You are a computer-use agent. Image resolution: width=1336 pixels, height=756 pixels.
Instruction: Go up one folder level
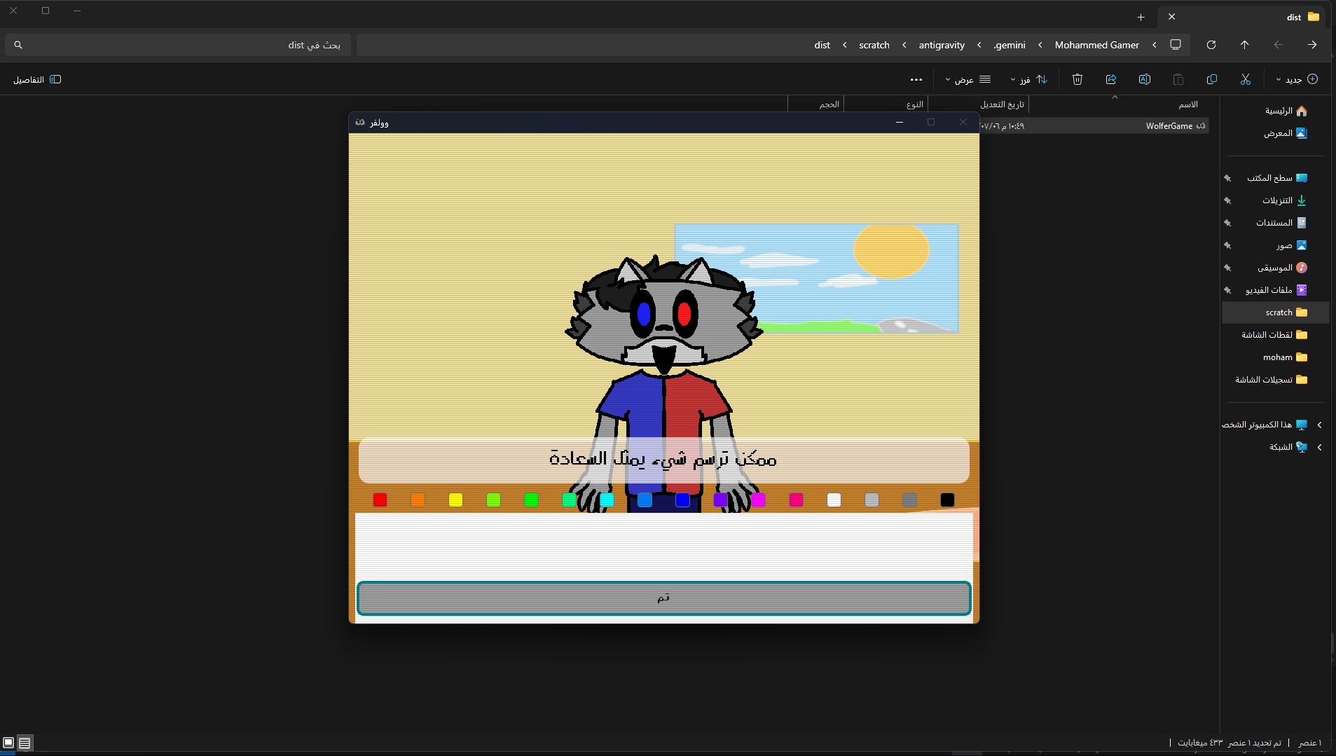point(1245,45)
